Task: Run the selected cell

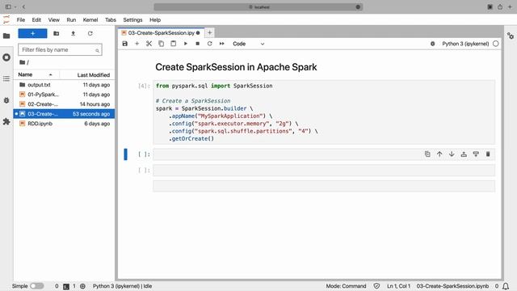Action: point(185,44)
